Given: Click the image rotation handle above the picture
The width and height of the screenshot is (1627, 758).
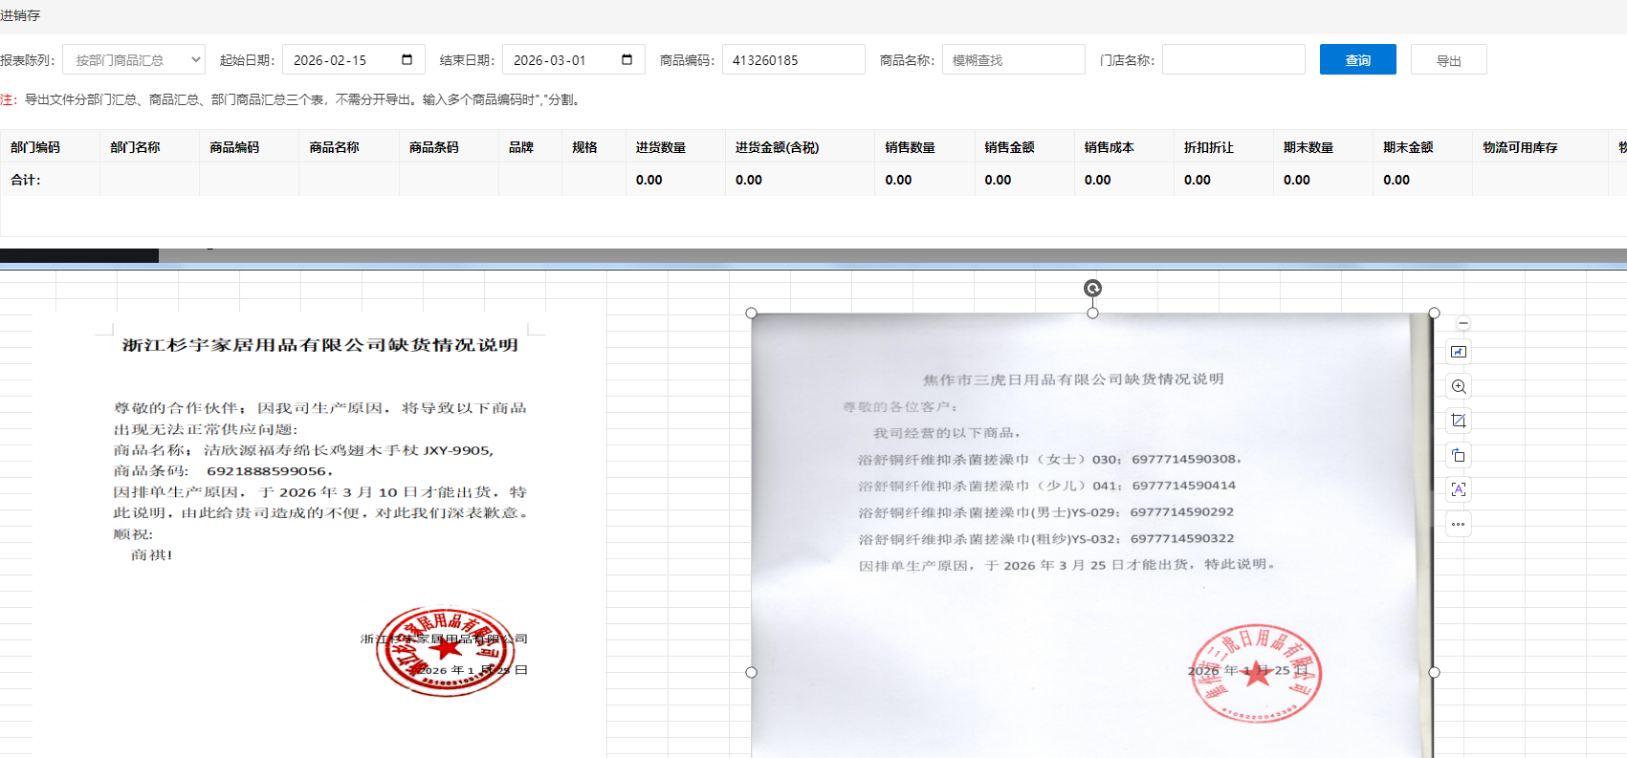Looking at the screenshot, I should 1092,288.
